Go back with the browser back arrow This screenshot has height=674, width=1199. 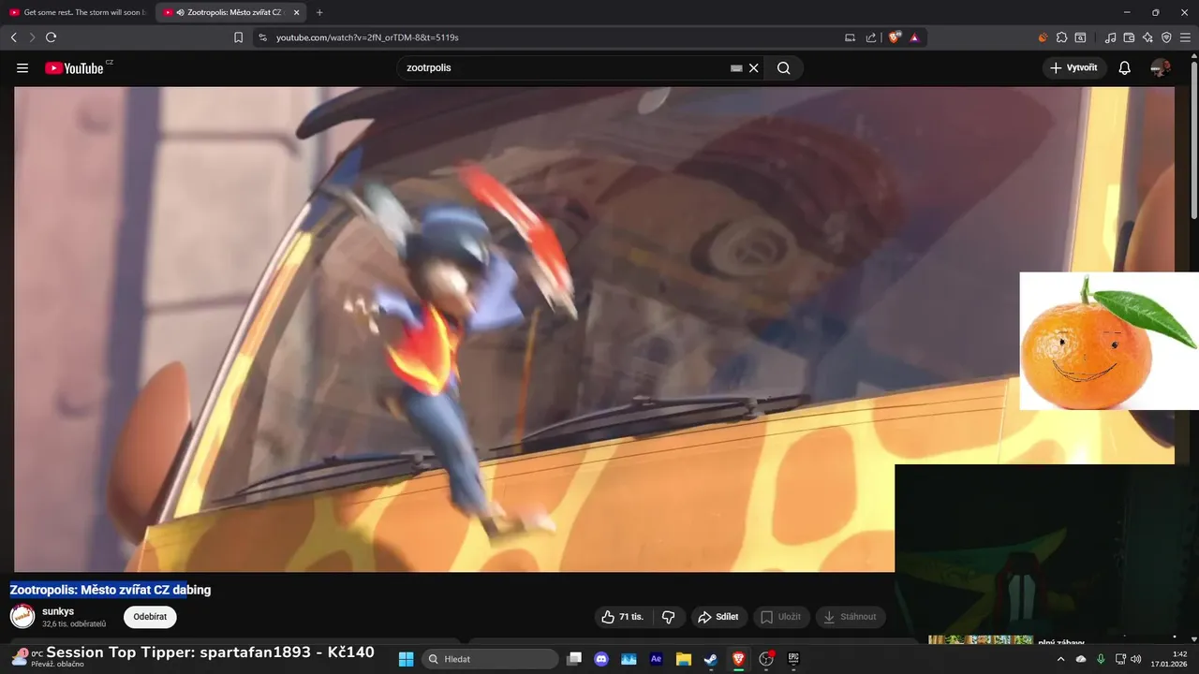point(13,37)
